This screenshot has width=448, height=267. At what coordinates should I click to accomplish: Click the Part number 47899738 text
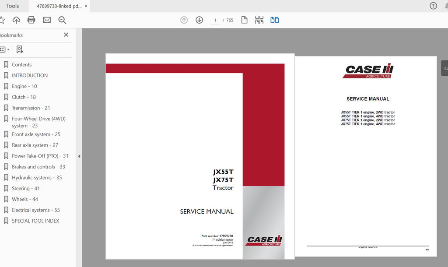coord(217,236)
